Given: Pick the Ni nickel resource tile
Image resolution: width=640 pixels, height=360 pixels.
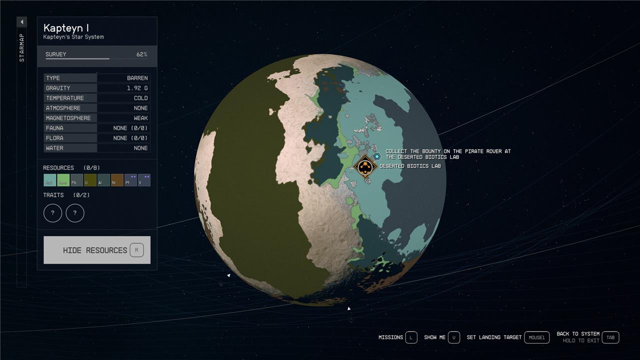Looking at the screenshot, I should (117, 180).
